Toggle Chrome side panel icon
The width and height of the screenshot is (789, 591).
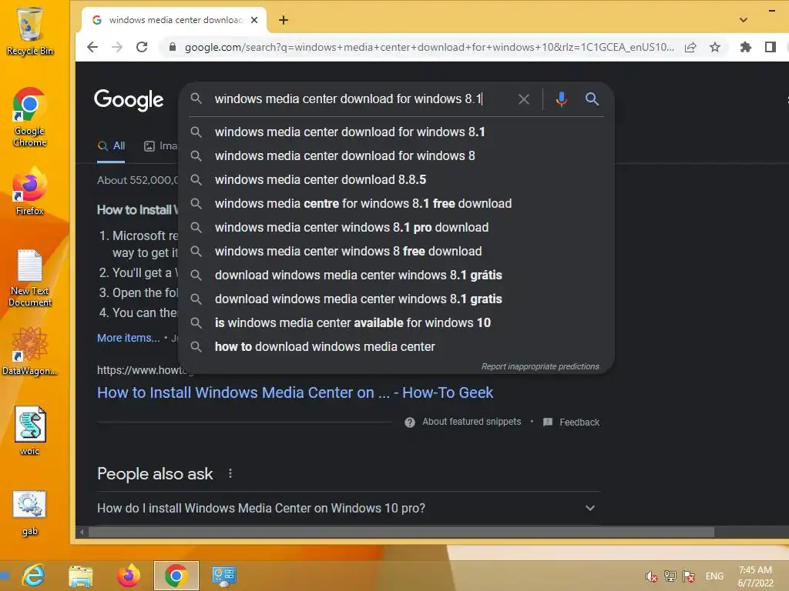click(x=770, y=47)
